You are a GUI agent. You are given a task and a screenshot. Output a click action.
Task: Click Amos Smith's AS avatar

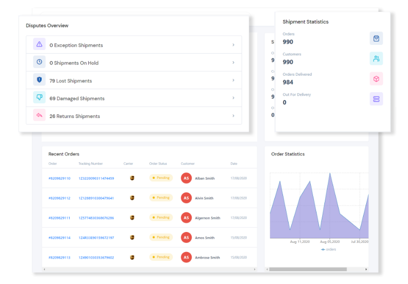pyautogui.click(x=186, y=238)
